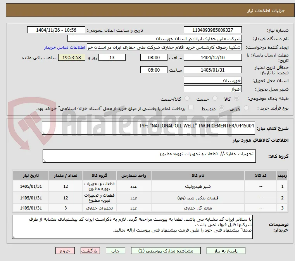Click the ردیف column header
The height and width of the screenshot is (261, 295).
coord(282,175)
